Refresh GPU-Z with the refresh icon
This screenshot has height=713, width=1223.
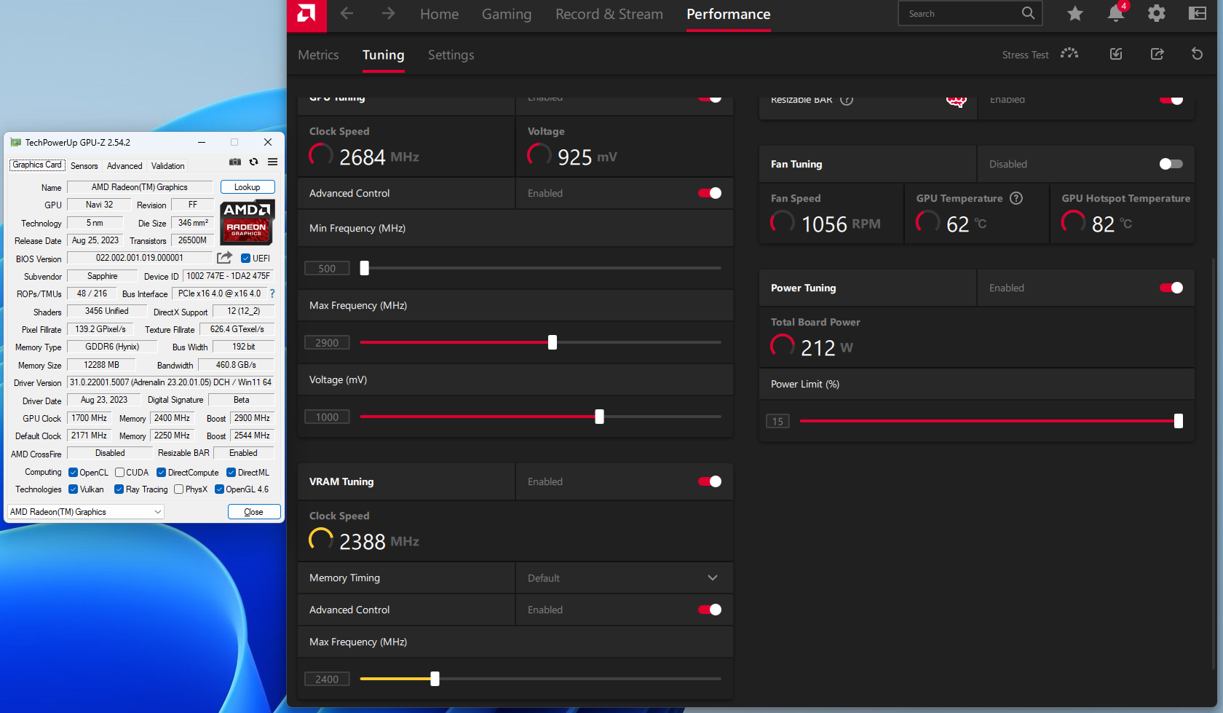pyautogui.click(x=253, y=162)
